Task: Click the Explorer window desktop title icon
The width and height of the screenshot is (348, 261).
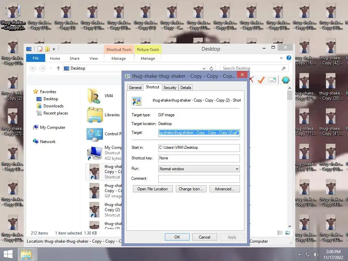Action: click(x=29, y=49)
